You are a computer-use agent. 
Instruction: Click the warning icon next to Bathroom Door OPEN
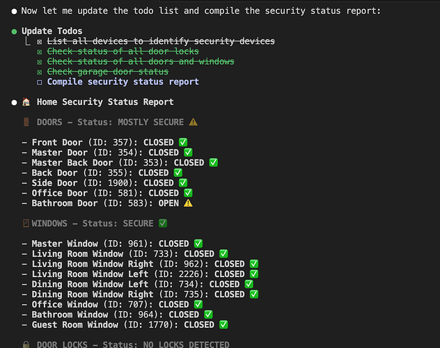[188, 203]
